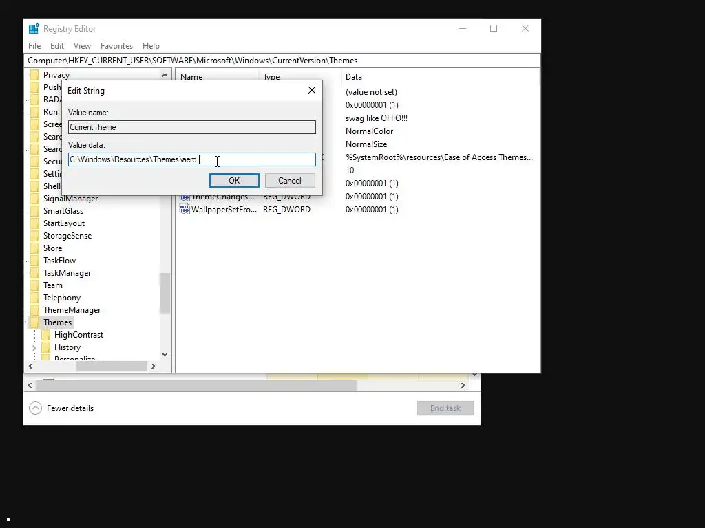705x528 pixels.
Task: Select the ThemeManager folder icon
Action: [x=34, y=310]
